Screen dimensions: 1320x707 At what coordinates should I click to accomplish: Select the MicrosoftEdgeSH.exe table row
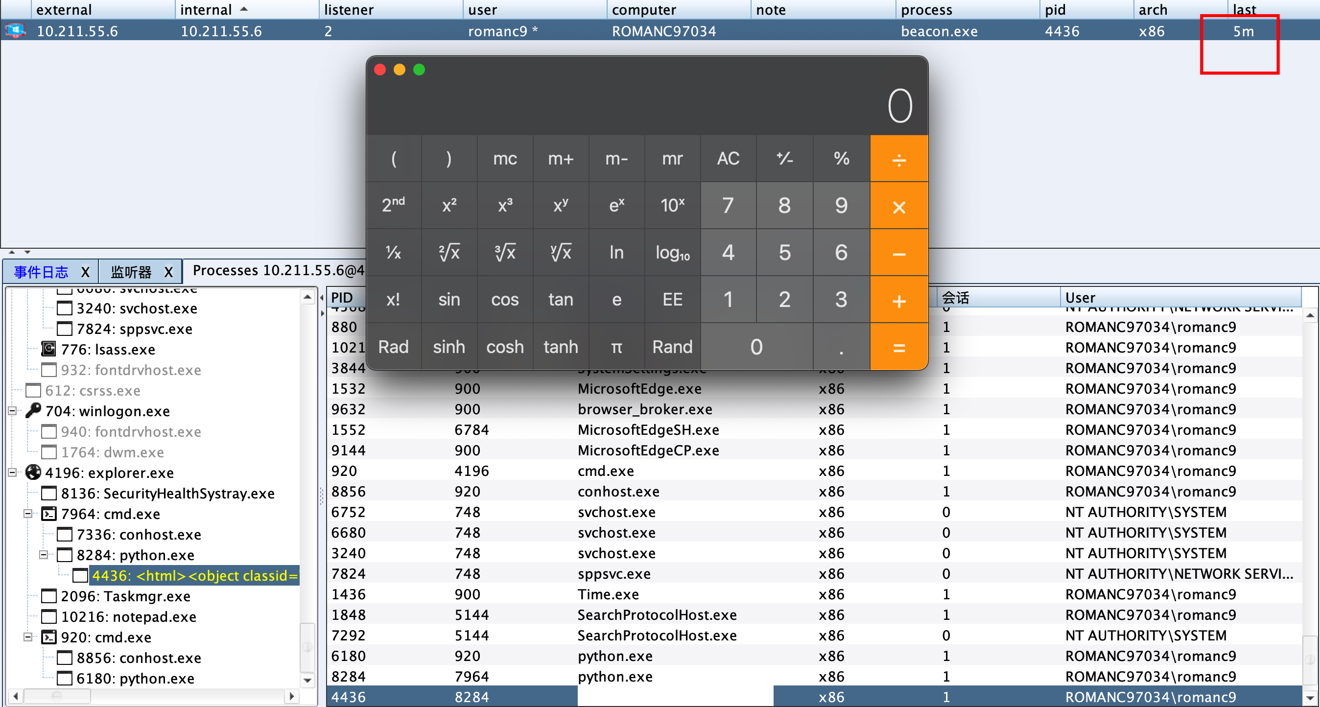click(814, 430)
